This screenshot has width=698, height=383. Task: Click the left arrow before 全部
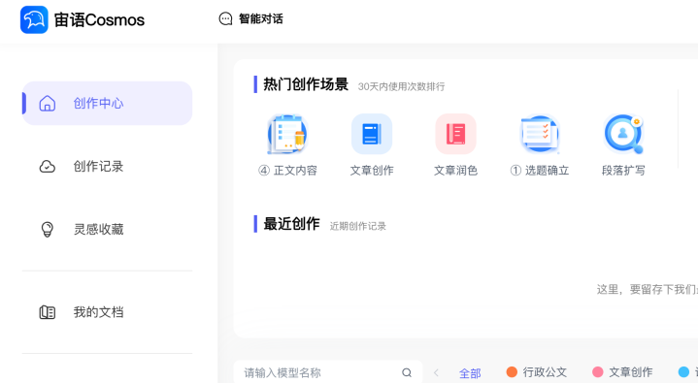pos(436,372)
